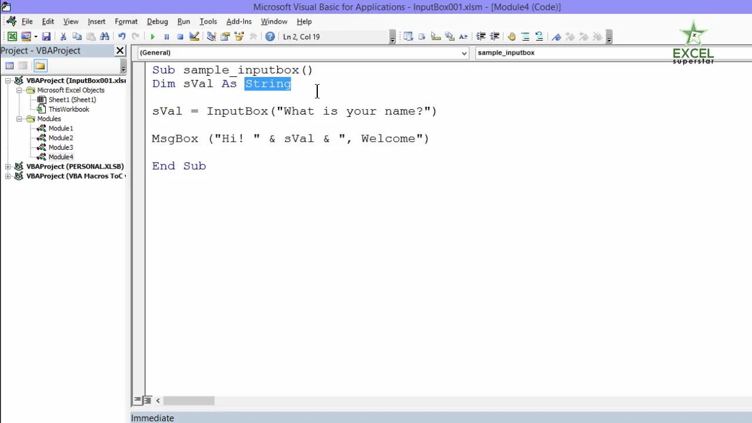This screenshot has width=752, height=423.
Task: Run the macro with the green play icon
Action: click(153, 36)
